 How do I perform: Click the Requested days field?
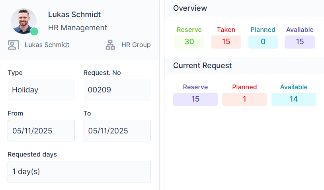tap(79, 172)
